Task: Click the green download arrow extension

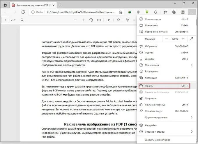Action: click(147, 12)
